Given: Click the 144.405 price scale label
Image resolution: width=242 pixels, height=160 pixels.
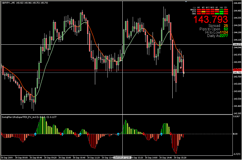Looking at the screenshot, I should coord(237,11).
